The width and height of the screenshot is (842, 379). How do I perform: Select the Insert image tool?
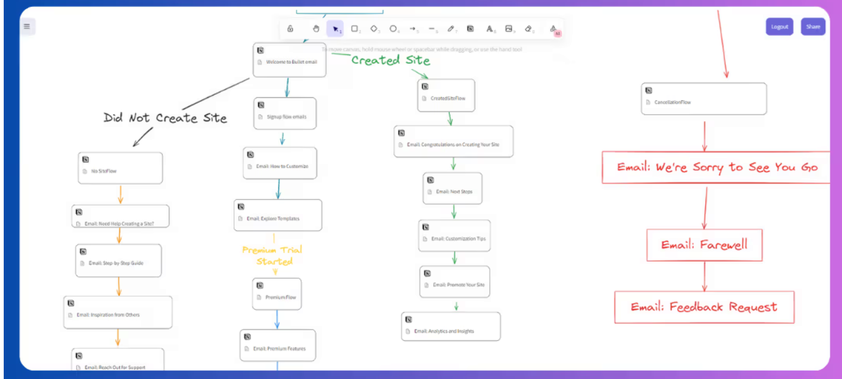509,29
